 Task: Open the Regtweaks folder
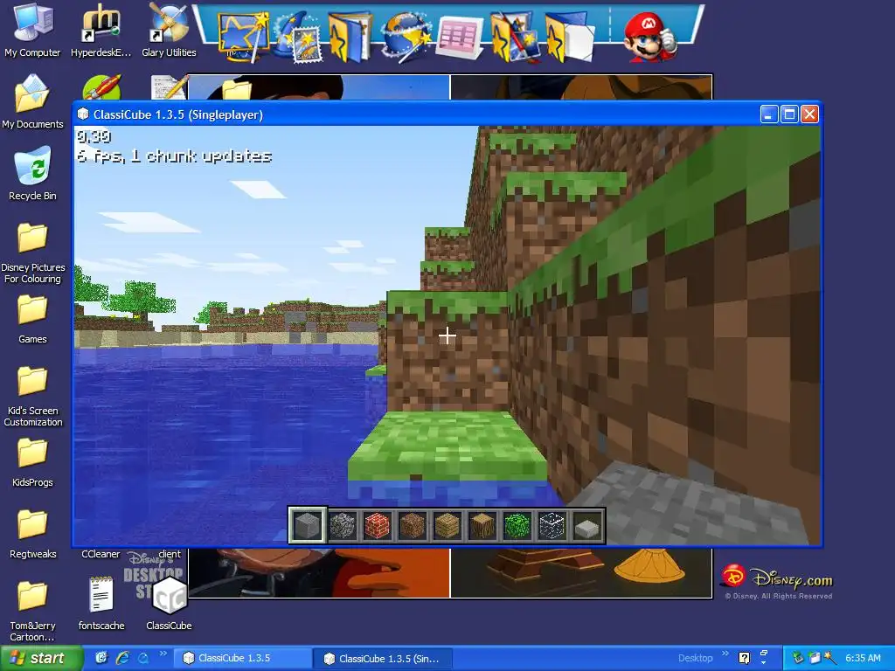click(32, 535)
